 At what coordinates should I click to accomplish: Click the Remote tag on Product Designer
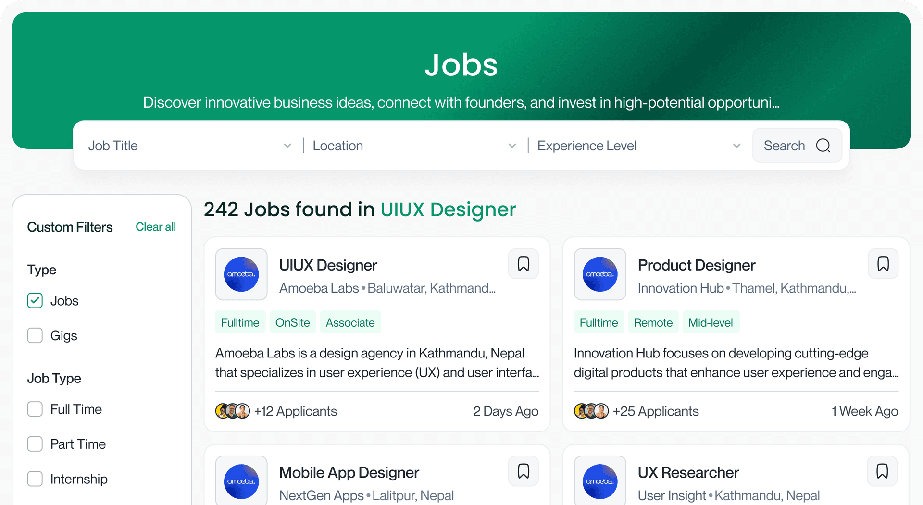pyautogui.click(x=653, y=322)
